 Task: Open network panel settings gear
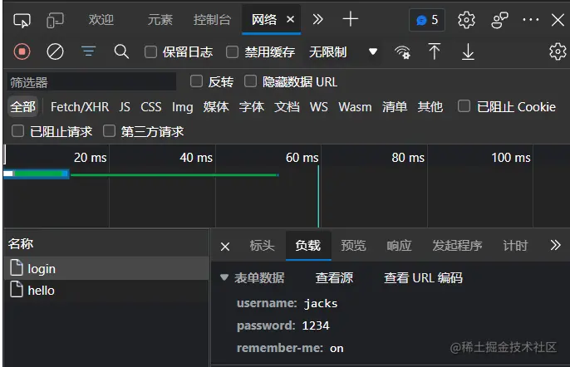click(x=558, y=51)
